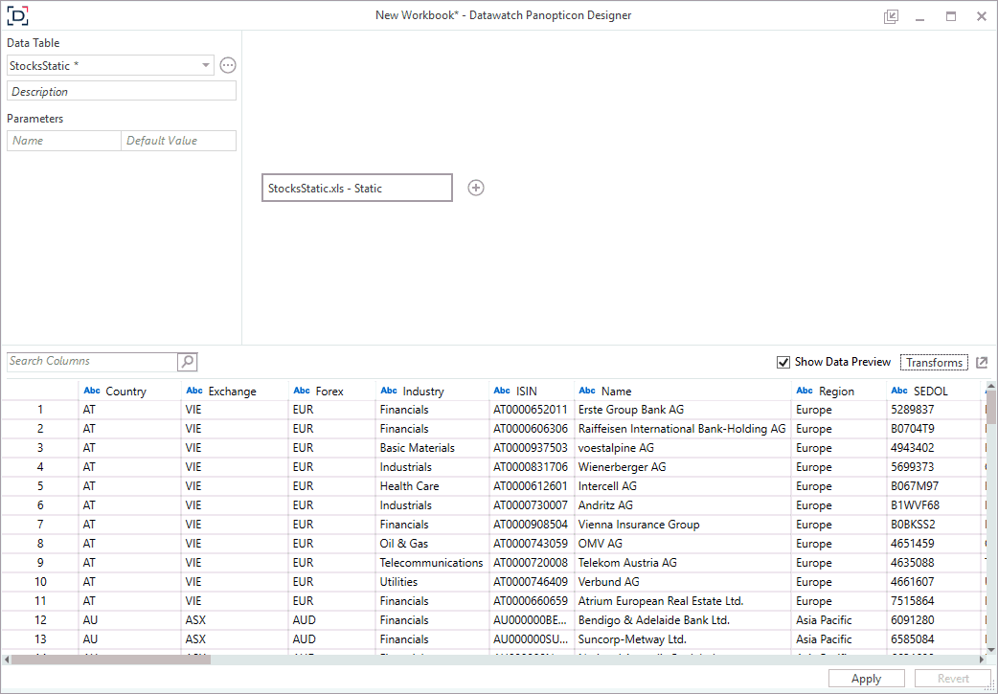This screenshot has width=998, height=694.
Task: Open the Transforms settings
Action: tap(934, 363)
